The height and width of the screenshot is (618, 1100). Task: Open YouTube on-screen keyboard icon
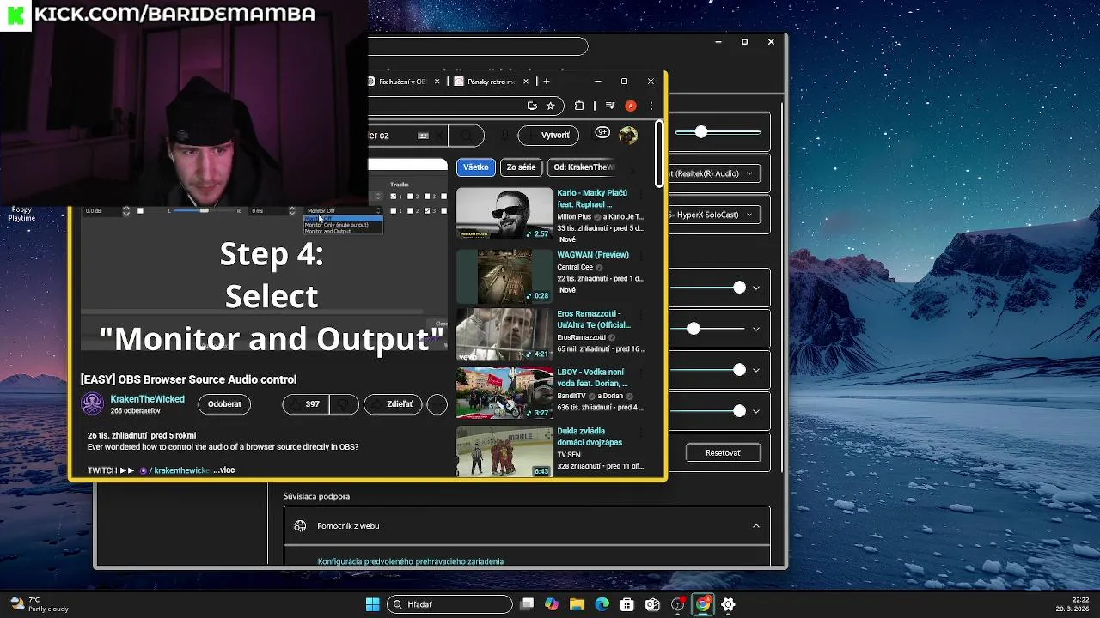(x=423, y=136)
